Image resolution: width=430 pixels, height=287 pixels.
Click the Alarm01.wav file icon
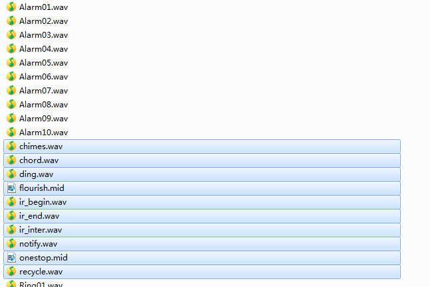point(11,7)
